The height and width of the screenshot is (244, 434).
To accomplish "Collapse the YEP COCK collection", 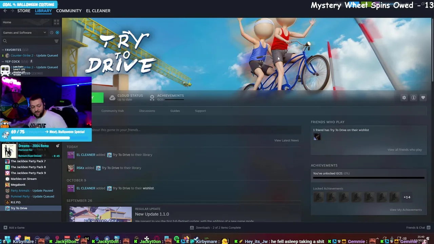I will click(3, 62).
